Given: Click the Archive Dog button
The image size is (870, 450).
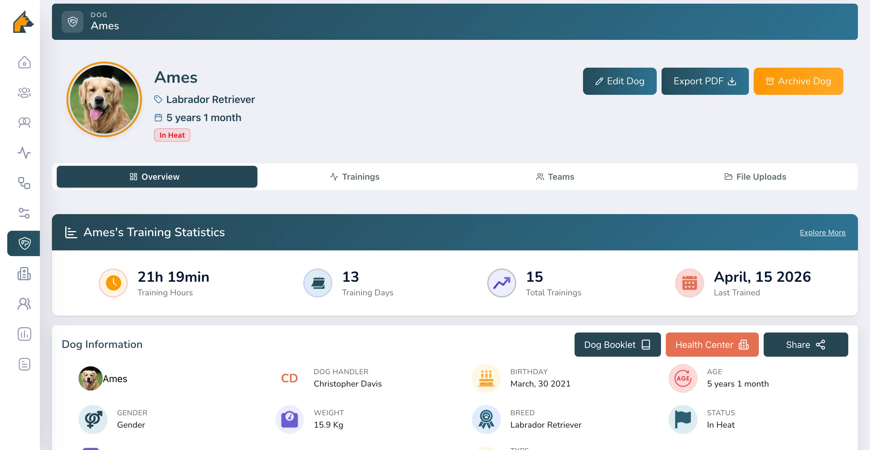Looking at the screenshot, I should point(798,81).
